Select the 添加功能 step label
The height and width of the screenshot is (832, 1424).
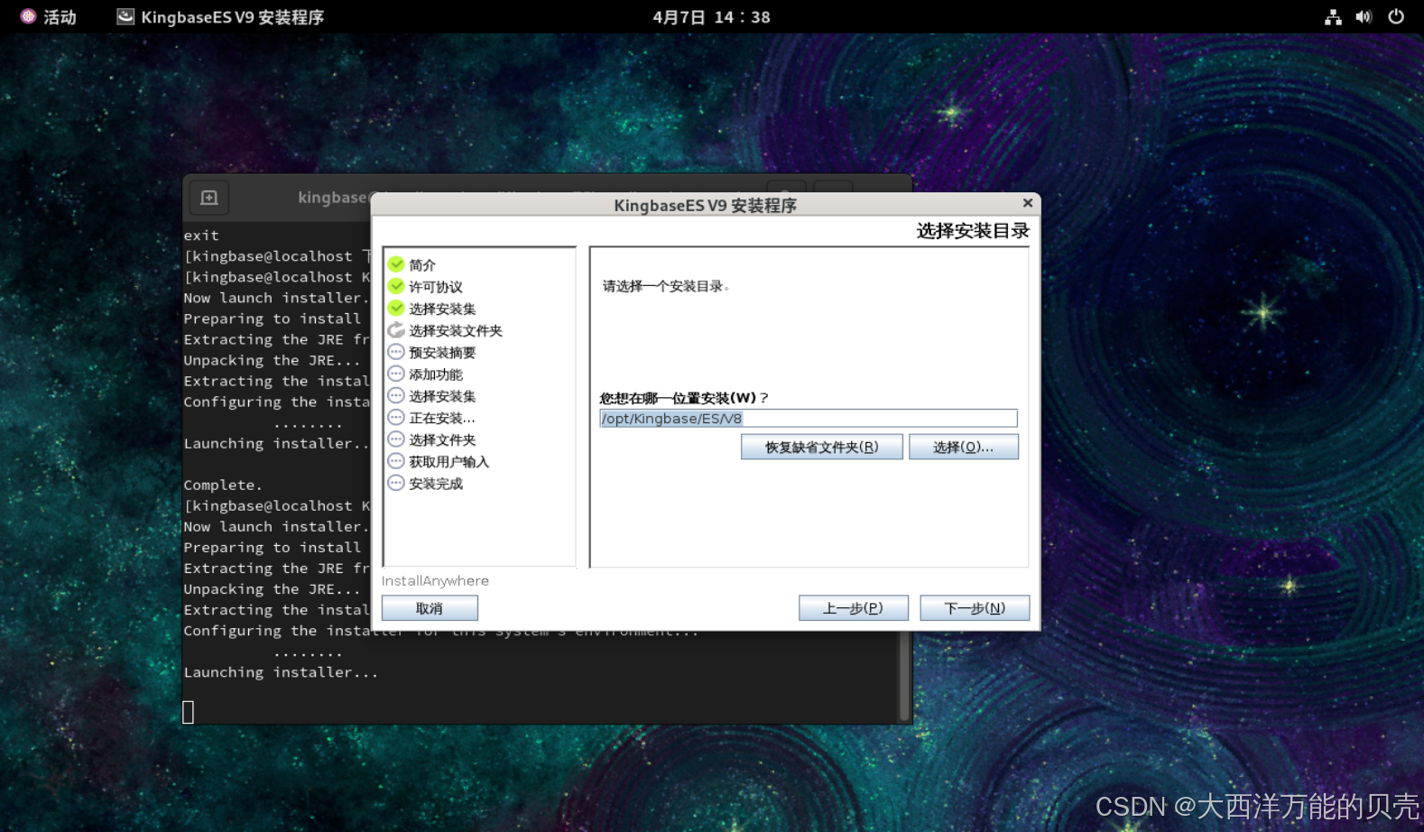click(436, 374)
